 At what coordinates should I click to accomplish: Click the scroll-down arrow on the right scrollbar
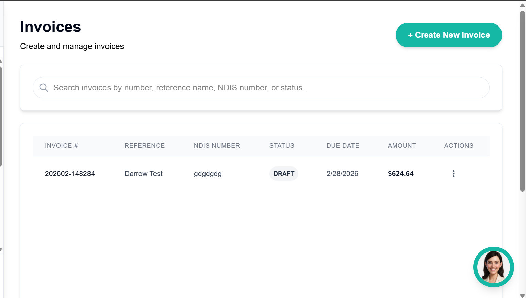click(522, 295)
